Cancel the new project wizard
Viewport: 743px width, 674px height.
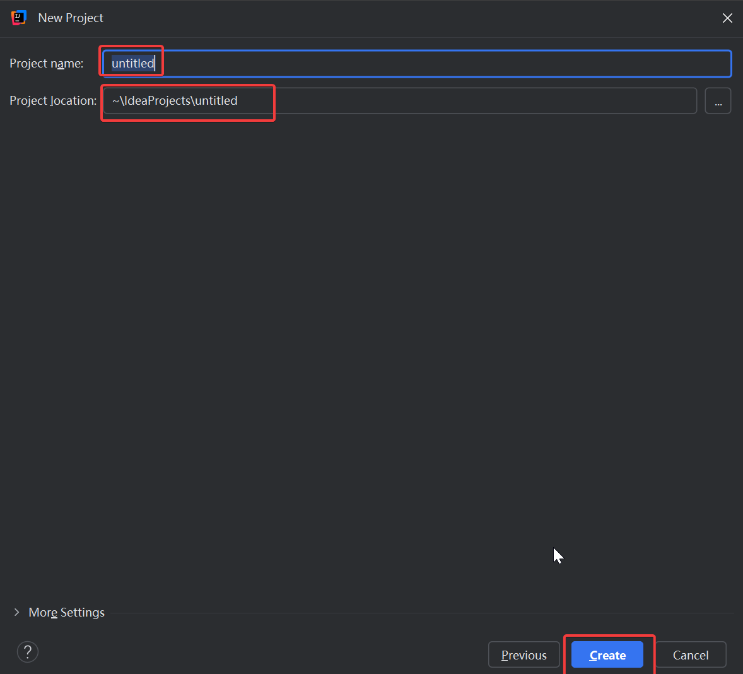tap(690, 655)
